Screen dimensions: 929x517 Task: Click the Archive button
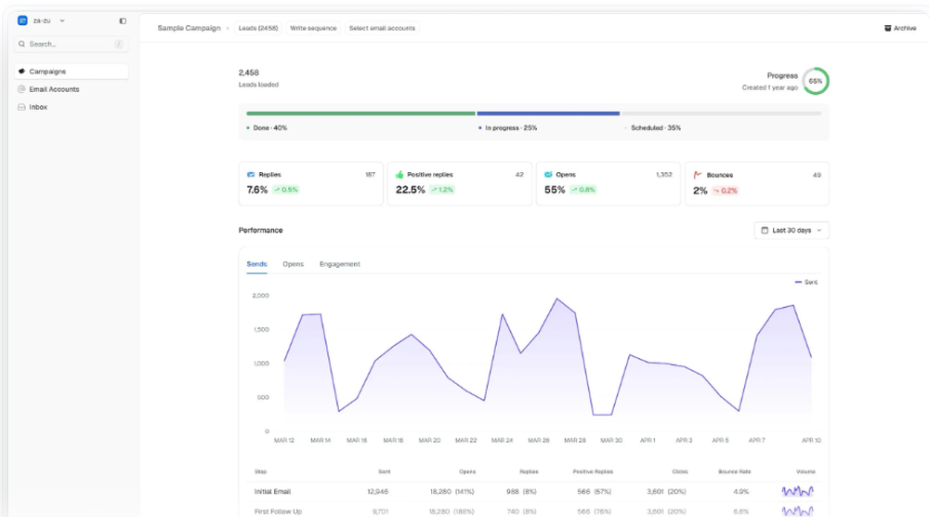900,28
